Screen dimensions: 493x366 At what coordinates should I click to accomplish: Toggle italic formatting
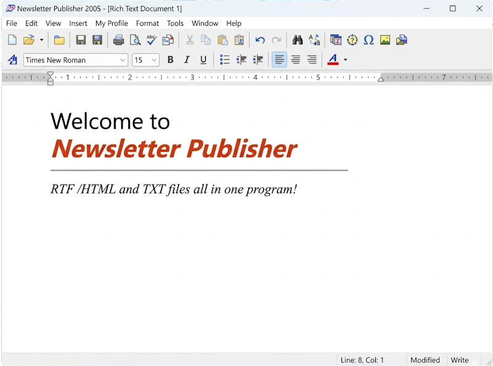click(x=187, y=60)
